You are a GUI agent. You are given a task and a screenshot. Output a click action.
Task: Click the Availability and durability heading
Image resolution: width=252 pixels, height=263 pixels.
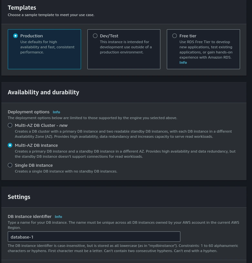point(43,92)
